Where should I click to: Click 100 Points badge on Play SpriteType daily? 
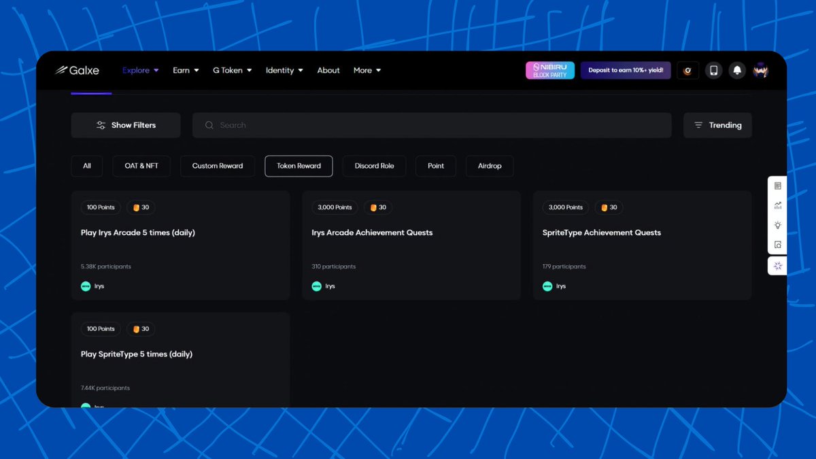(101, 329)
